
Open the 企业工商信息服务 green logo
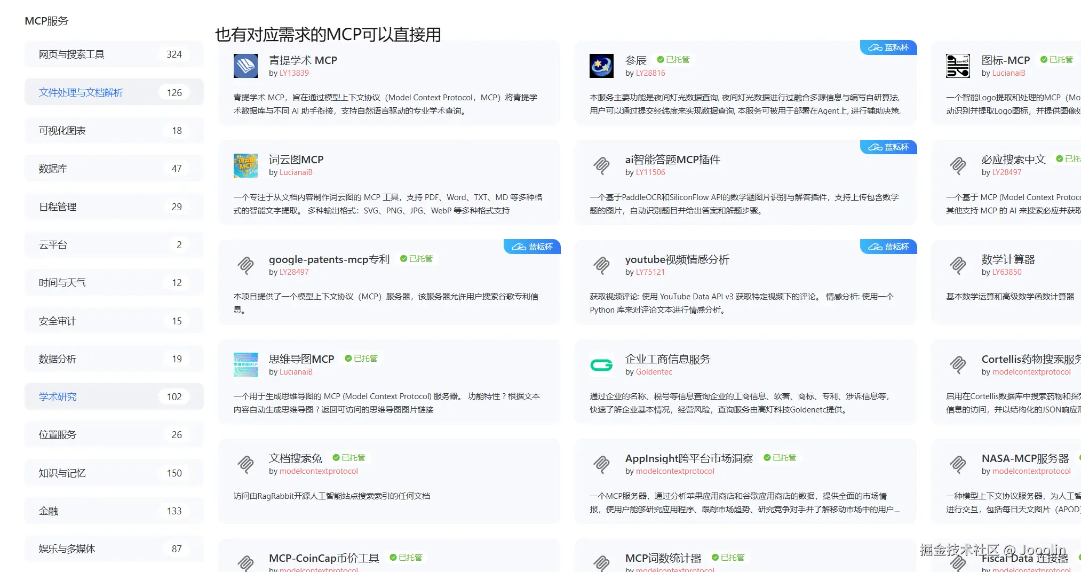pos(601,365)
